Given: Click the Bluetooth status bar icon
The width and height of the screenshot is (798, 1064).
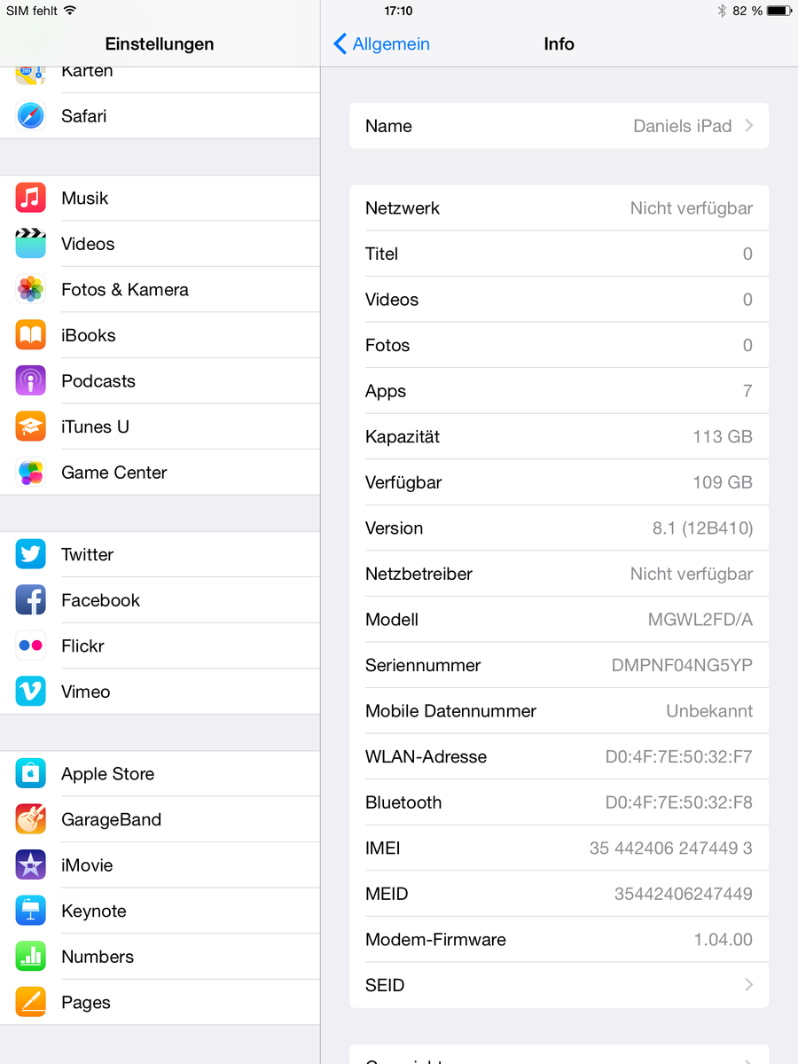Looking at the screenshot, I should (721, 11).
